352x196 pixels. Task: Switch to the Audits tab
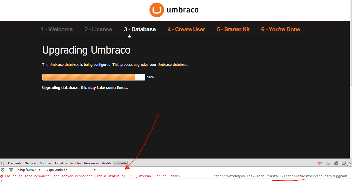pos(107,163)
